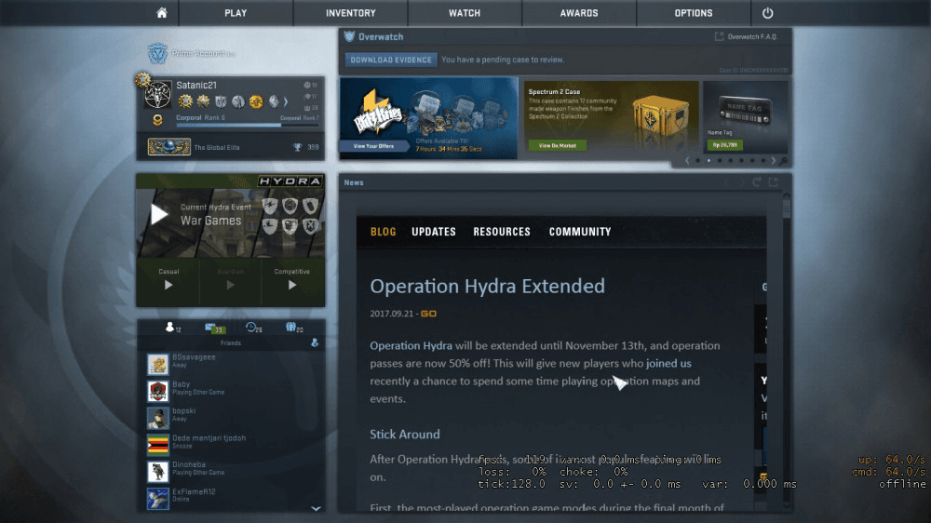Image resolution: width=931 pixels, height=523 pixels.
Task: Open News in external browser icon
Action: click(773, 182)
